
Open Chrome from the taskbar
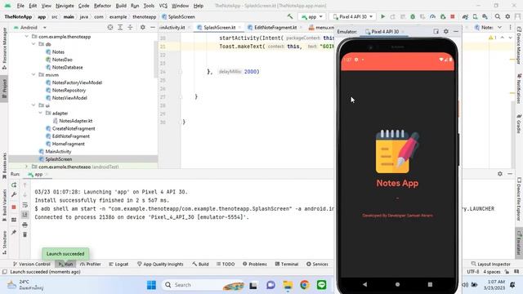pos(305,285)
